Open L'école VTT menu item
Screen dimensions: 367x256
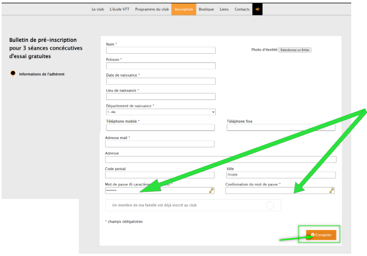120,9
